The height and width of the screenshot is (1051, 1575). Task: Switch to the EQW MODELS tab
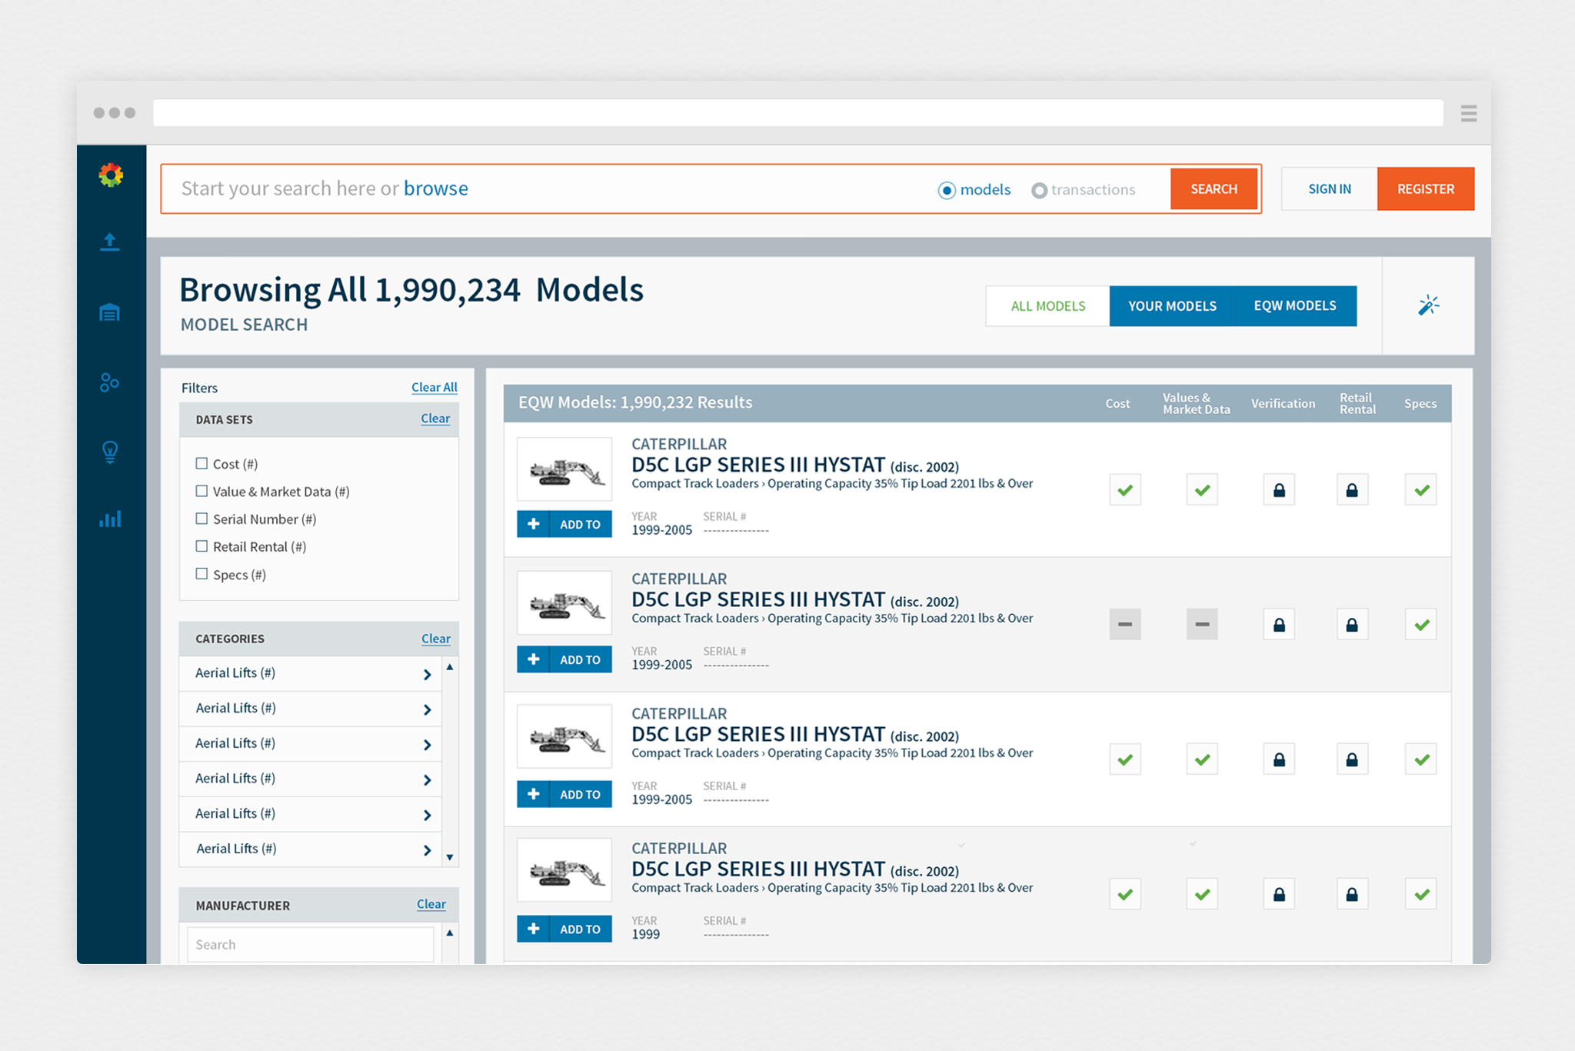tap(1294, 306)
